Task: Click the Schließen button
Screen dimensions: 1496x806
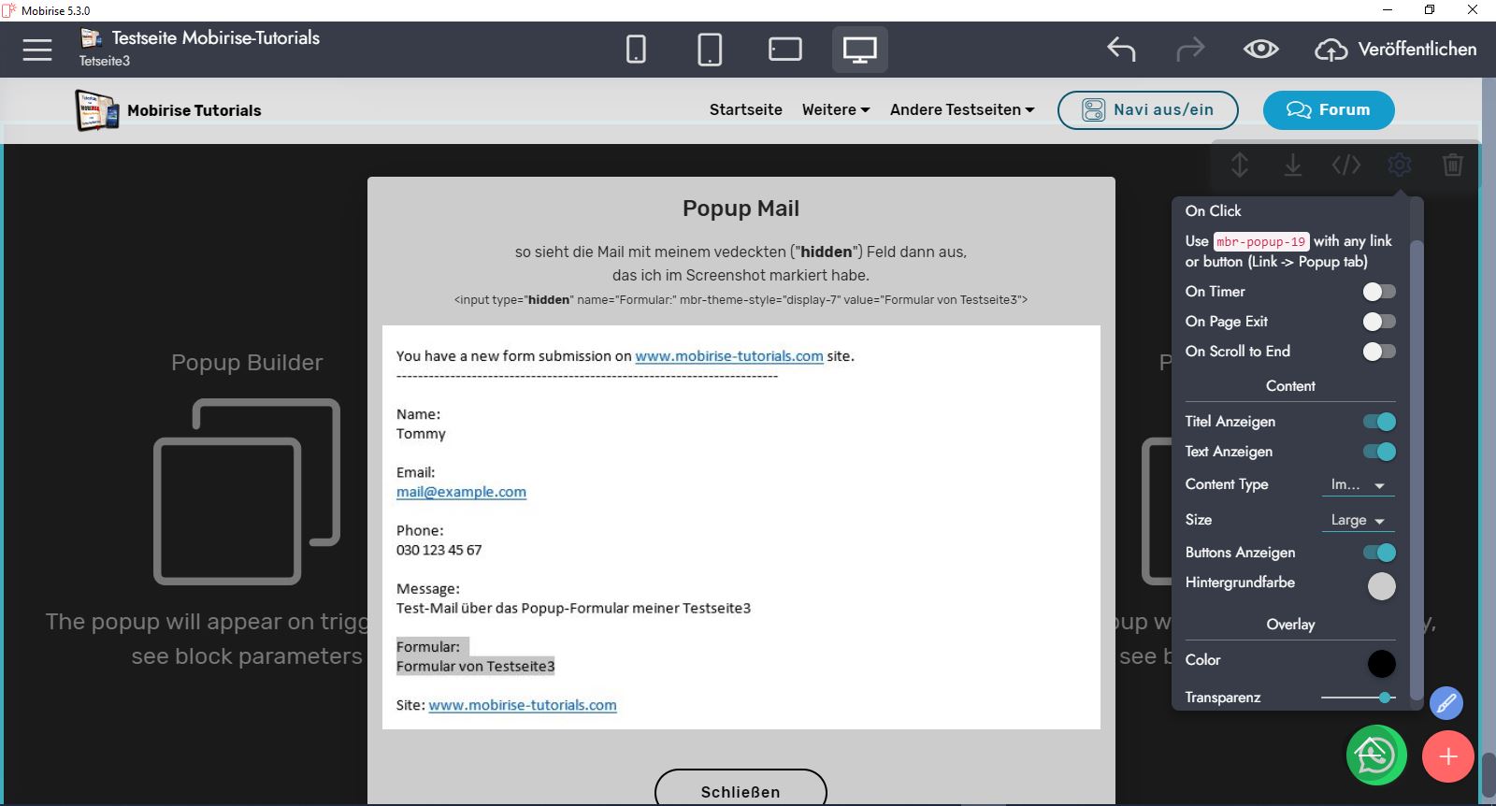Action: coord(741,787)
